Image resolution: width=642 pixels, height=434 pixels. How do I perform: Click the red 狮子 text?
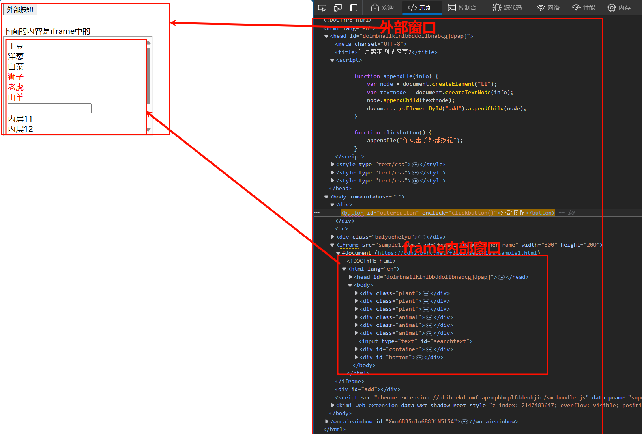(16, 77)
